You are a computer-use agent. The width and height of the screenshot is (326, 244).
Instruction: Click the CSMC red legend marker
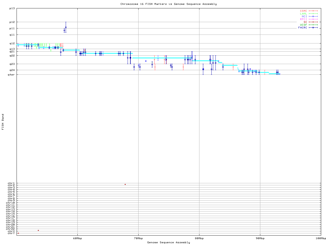(x=313, y=11)
